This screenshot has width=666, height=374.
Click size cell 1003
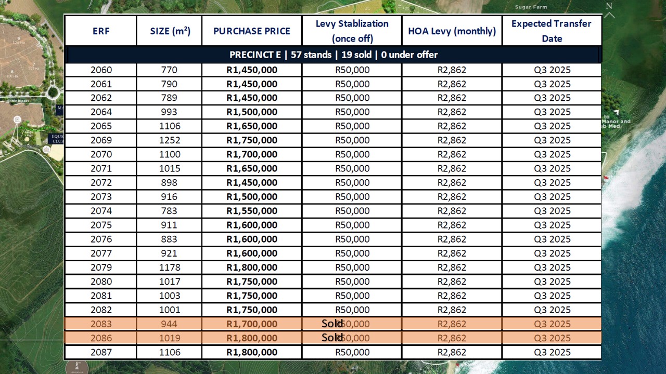click(170, 296)
